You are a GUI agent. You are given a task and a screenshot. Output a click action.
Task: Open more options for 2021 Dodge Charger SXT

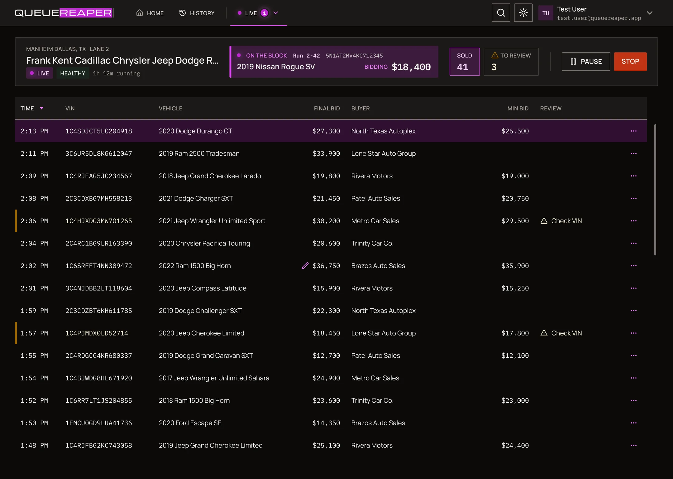click(633, 198)
